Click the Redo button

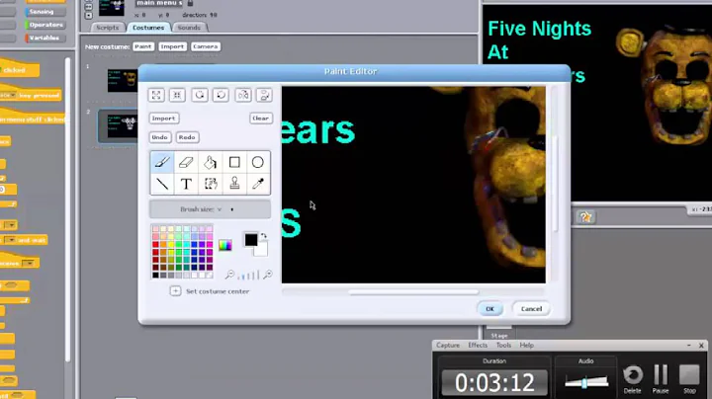click(x=187, y=137)
